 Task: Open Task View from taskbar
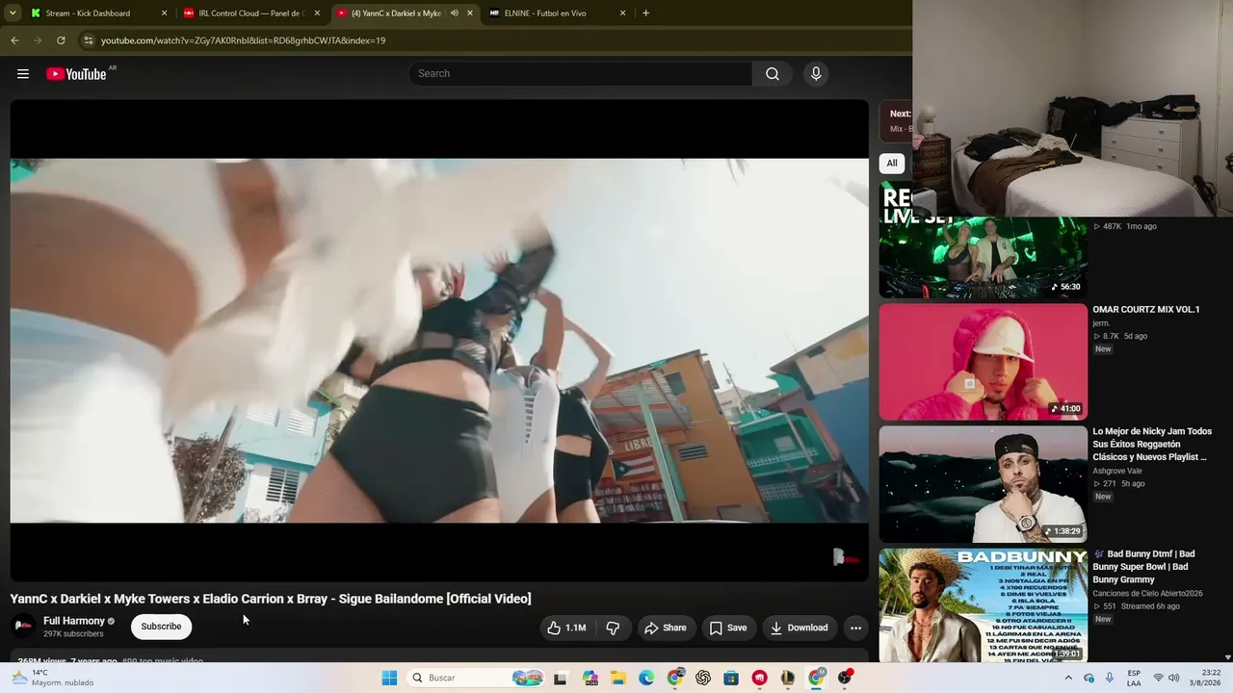pos(560,678)
